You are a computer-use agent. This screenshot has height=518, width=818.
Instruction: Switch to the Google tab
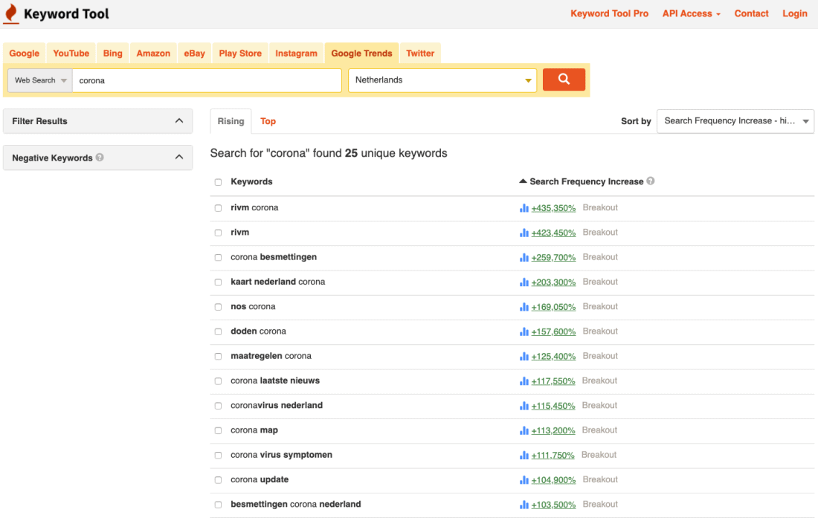24,54
